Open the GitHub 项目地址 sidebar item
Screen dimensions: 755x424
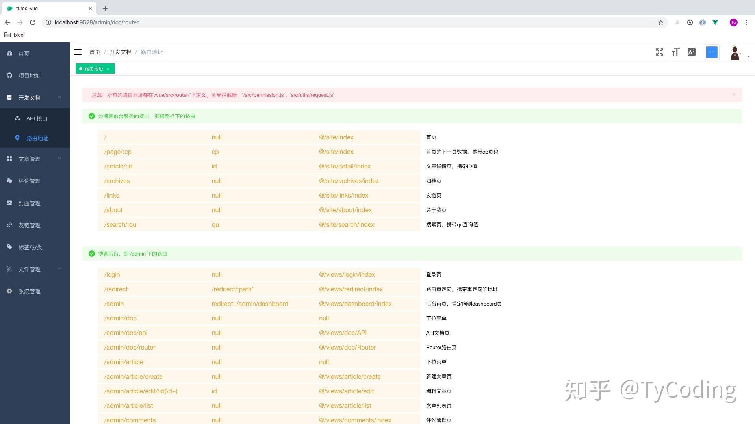click(x=29, y=75)
